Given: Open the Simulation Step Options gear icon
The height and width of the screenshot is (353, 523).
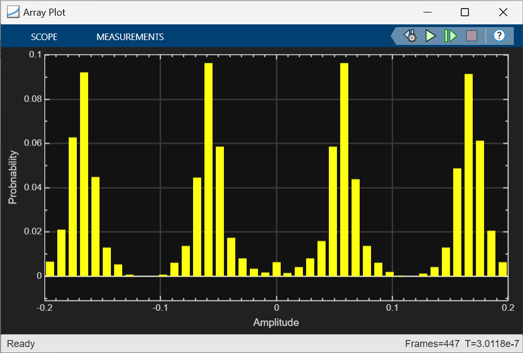Looking at the screenshot, I should click(x=409, y=36).
